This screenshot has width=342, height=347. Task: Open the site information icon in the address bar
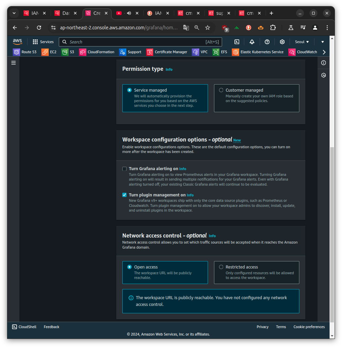[x=53, y=28]
